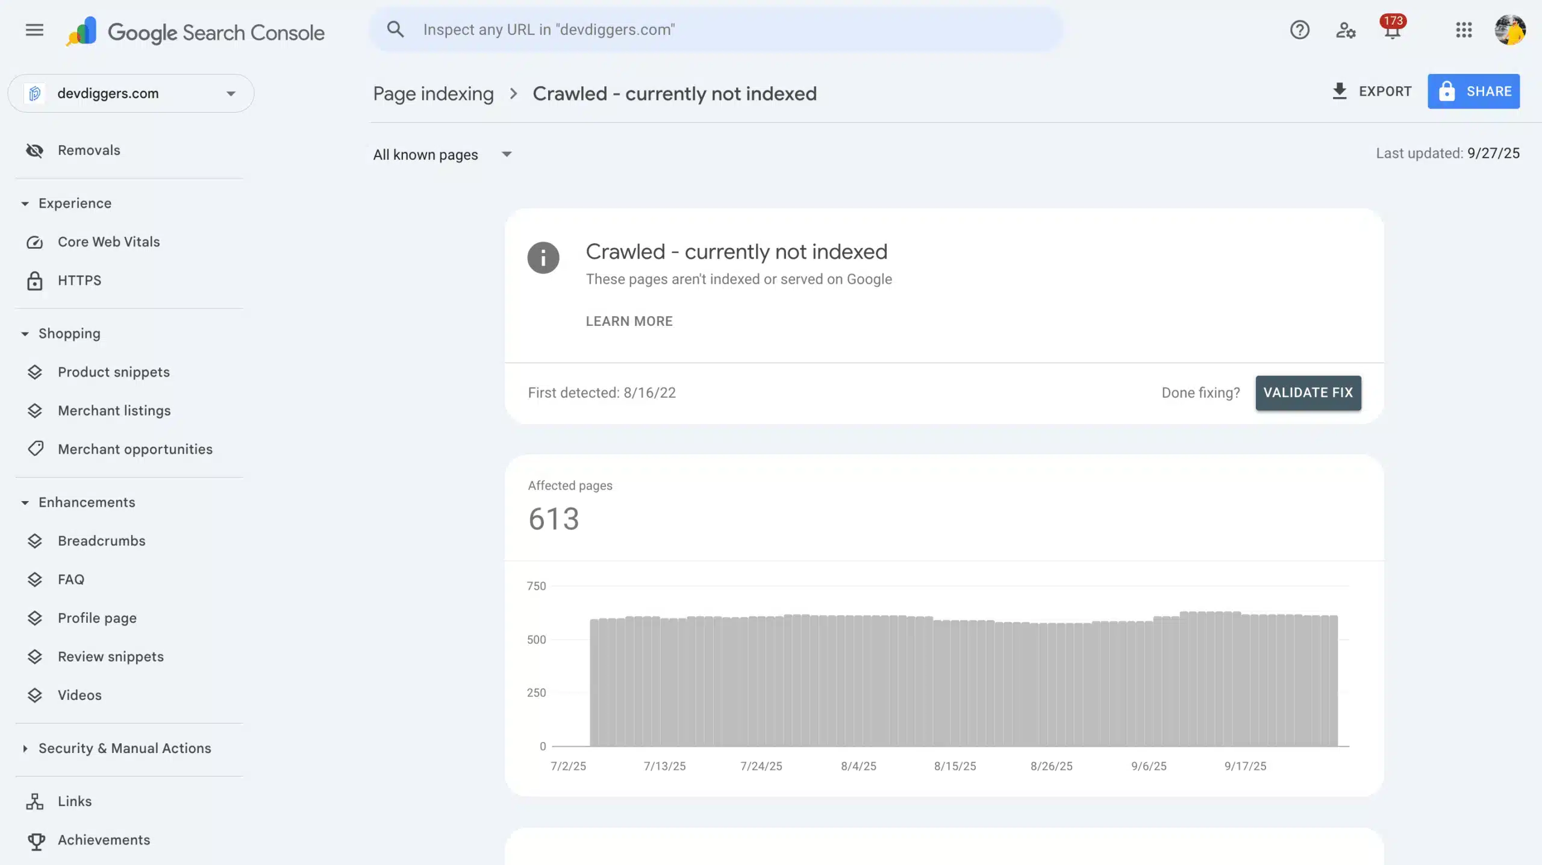
Task: Click the blue SHARE button
Action: [1473, 92]
